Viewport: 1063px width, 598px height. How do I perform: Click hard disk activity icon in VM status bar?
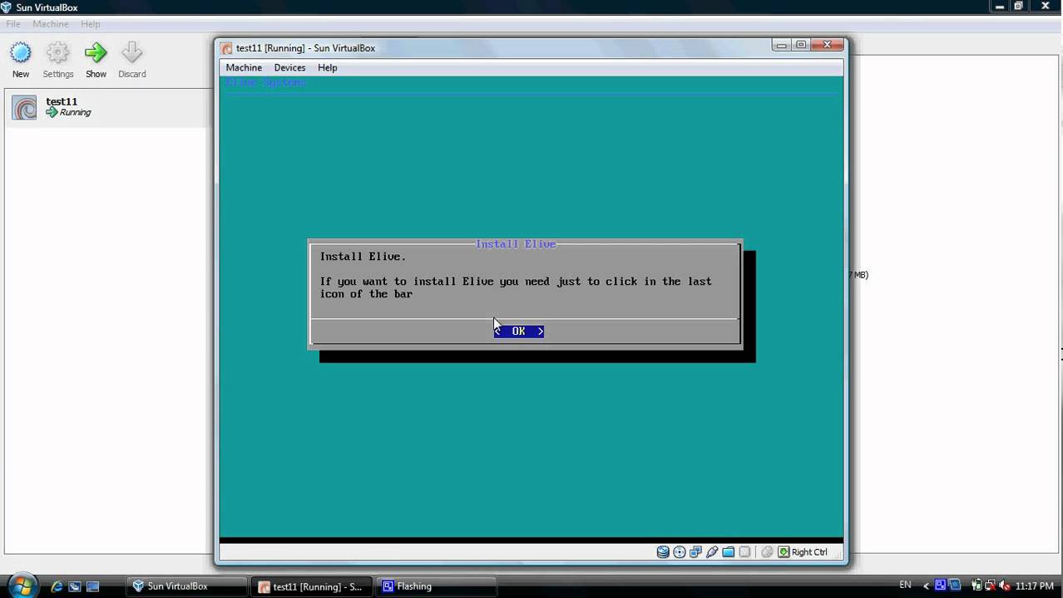click(x=663, y=551)
